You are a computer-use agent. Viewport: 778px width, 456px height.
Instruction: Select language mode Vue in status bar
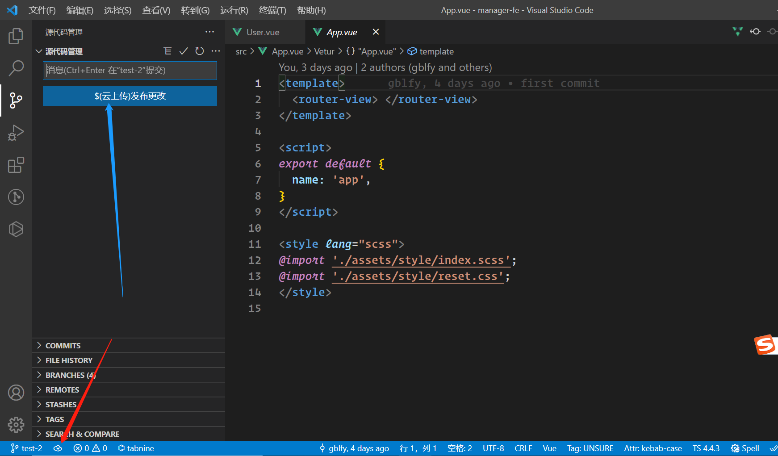[549, 448]
